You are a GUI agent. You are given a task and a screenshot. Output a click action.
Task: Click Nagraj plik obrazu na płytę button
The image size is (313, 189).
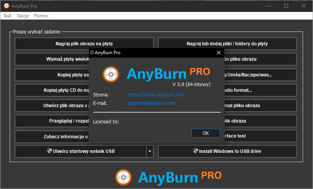point(84,43)
